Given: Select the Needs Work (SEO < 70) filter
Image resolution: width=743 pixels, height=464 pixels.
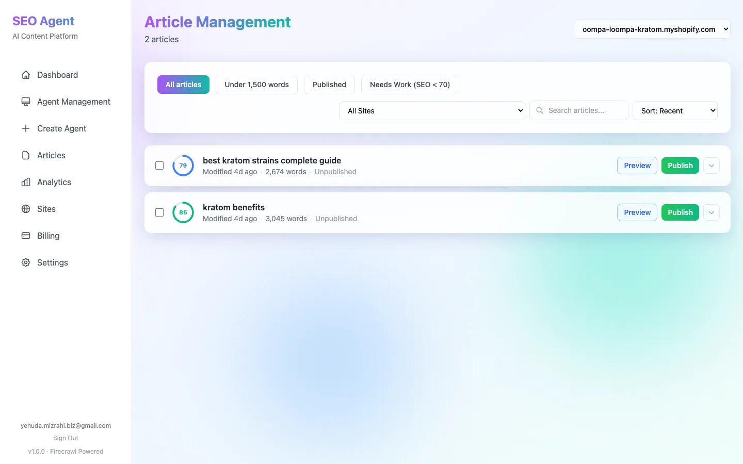Looking at the screenshot, I should (x=410, y=85).
